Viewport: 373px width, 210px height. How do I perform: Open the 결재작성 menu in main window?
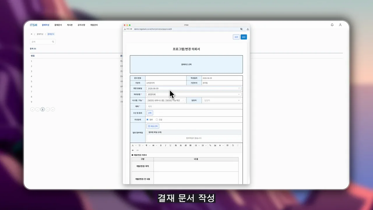45,25
